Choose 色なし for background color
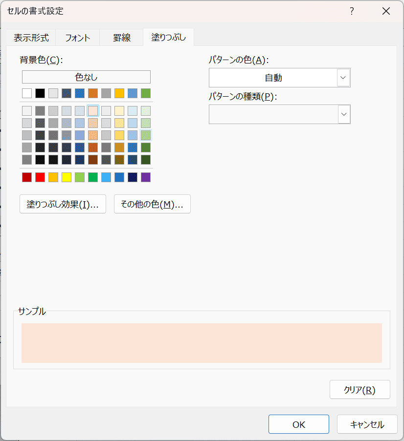The height and width of the screenshot is (441, 404). (x=86, y=77)
